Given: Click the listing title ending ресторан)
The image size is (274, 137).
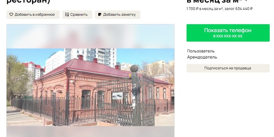Looking at the screenshot, I should tap(28, 1).
